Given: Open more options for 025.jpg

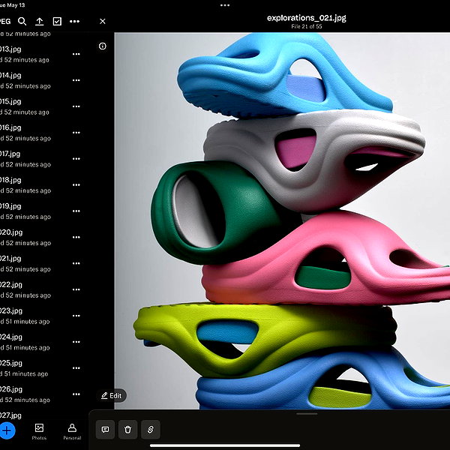Looking at the screenshot, I should [x=76, y=368].
